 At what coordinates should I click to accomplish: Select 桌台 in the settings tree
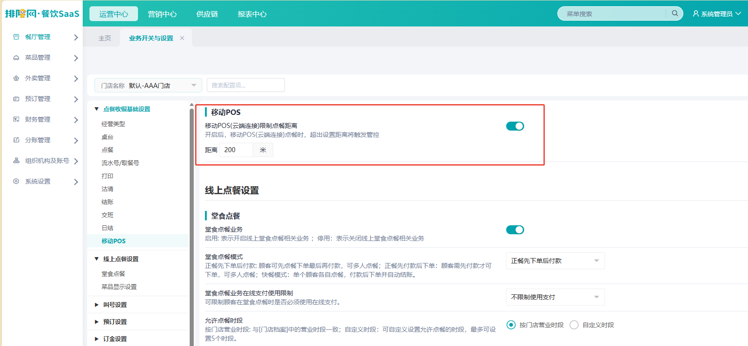point(107,137)
